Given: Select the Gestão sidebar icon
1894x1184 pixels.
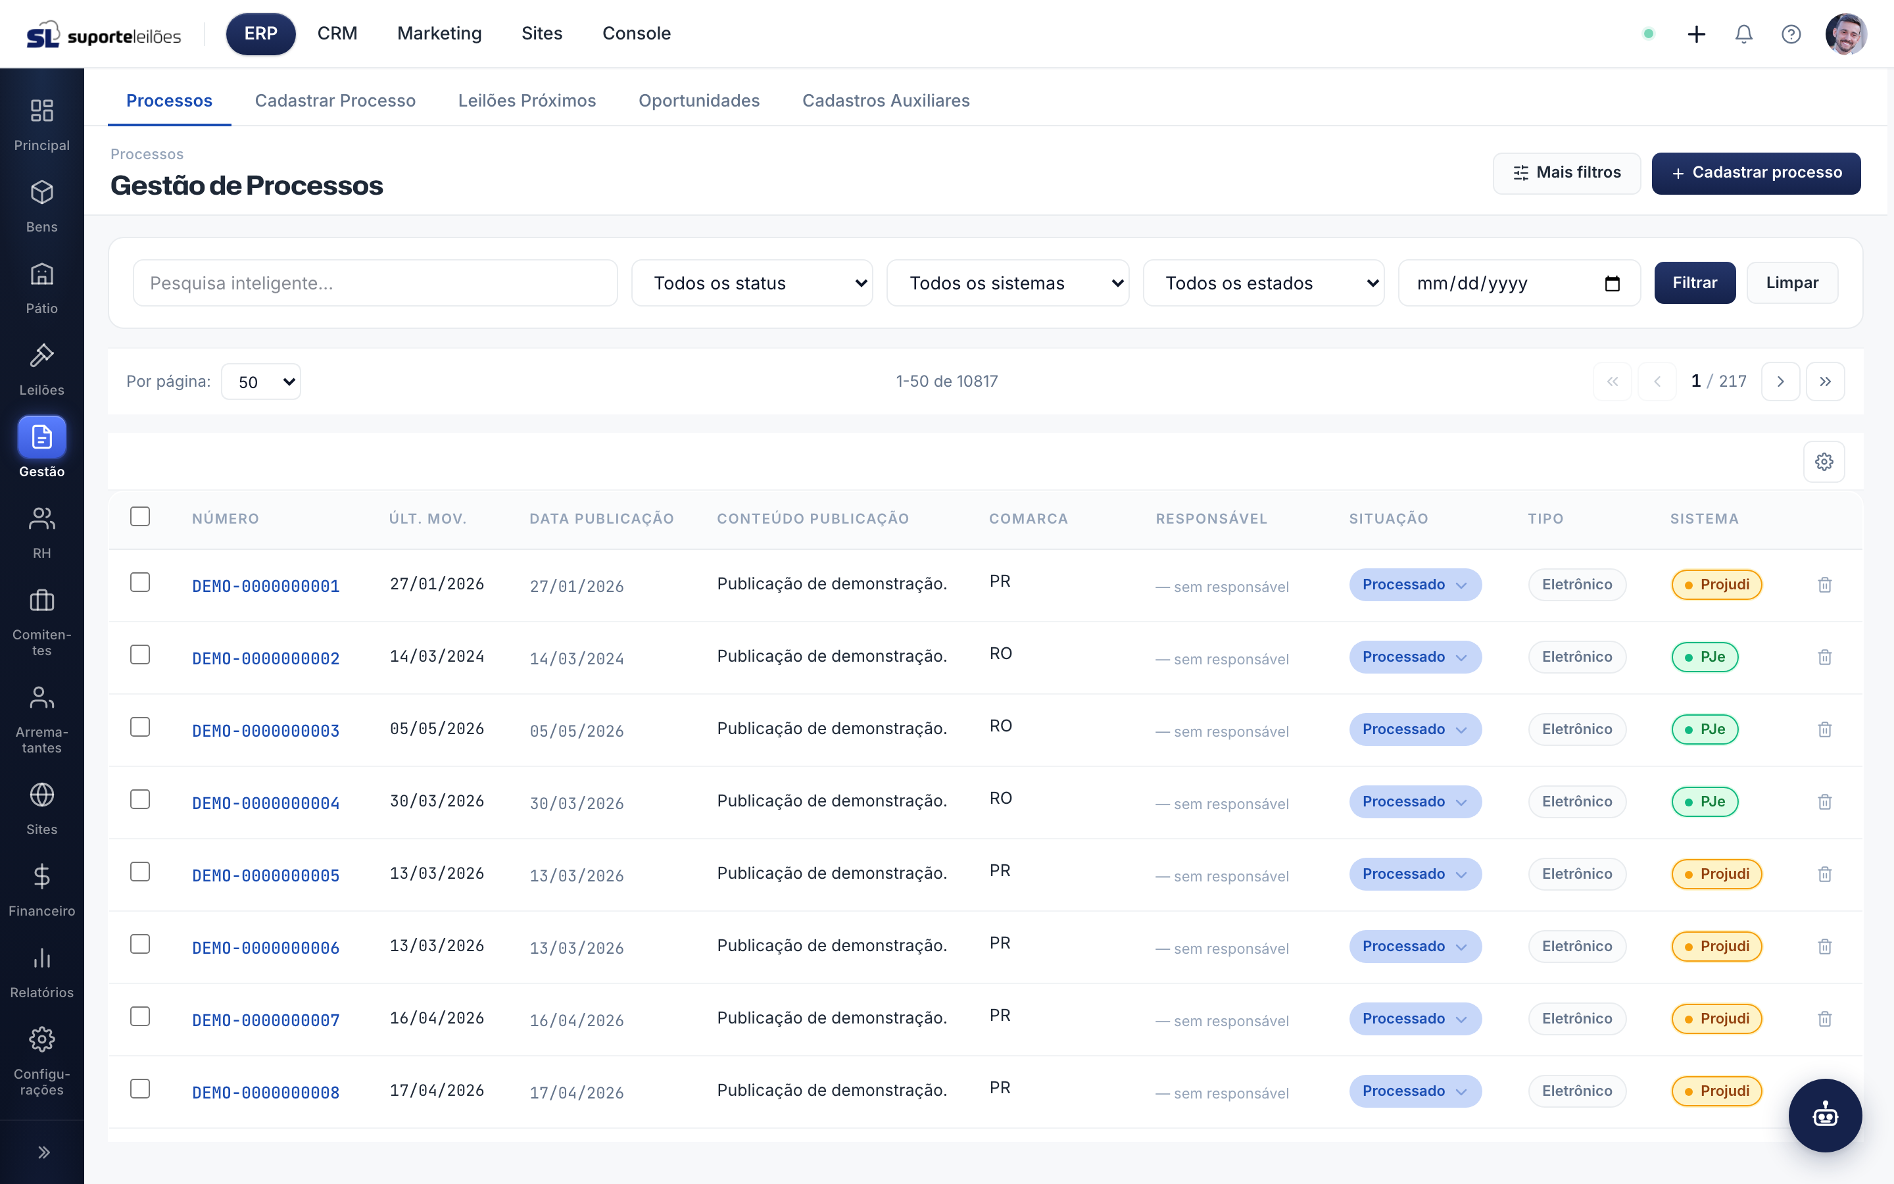Looking at the screenshot, I should point(41,437).
